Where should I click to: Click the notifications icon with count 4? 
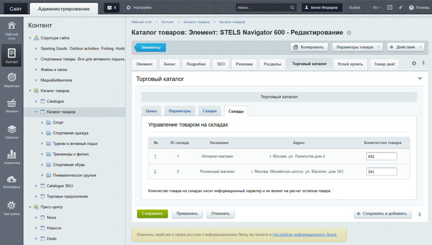(111, 8)
